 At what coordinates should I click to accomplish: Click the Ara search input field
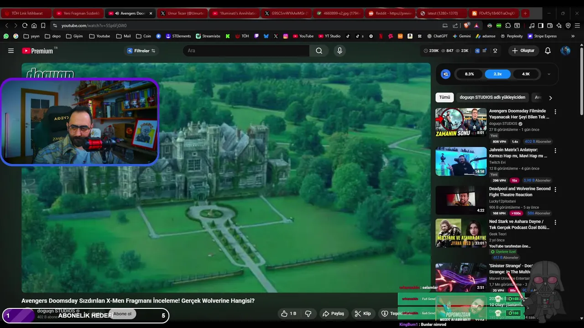[x=246, y=51]
